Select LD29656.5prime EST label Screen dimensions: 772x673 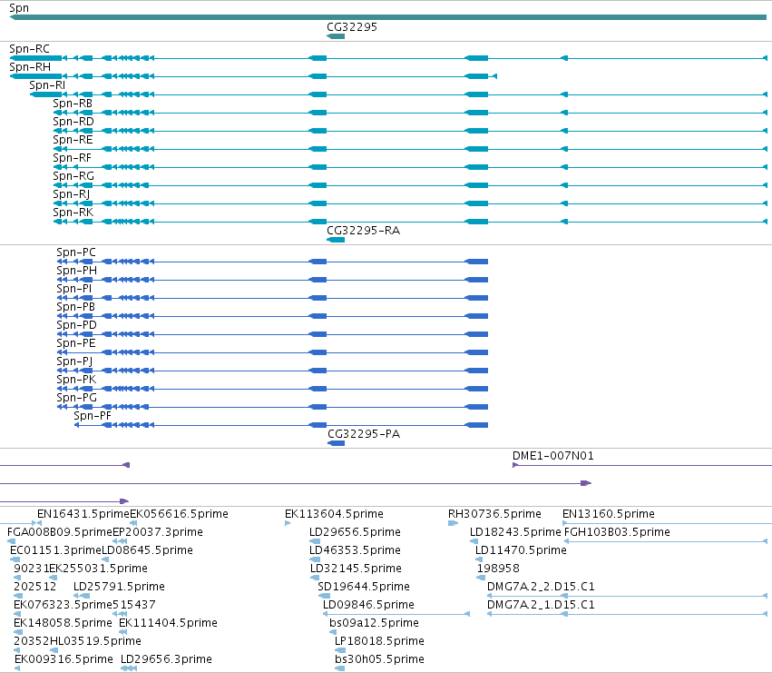click(x=355, y=532)
